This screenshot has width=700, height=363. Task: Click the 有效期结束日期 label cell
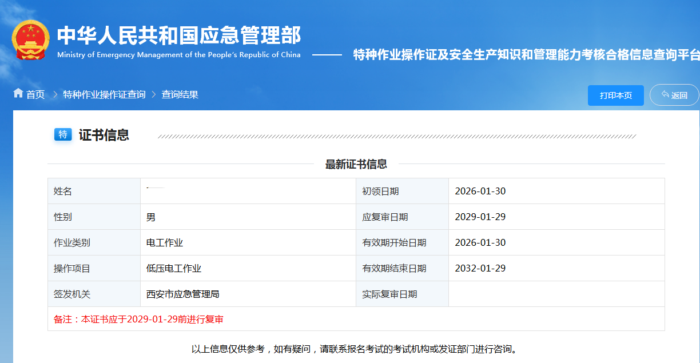[402, 268]
